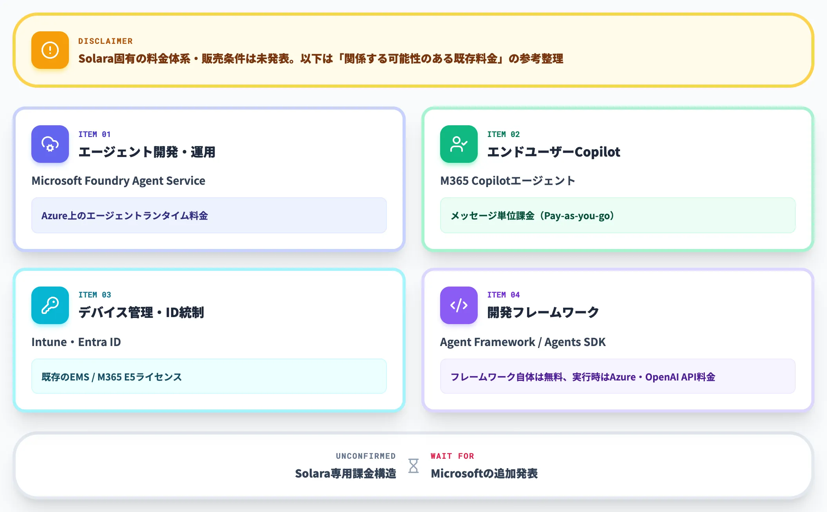Select the ITEM 02 label
Screen dimensions: 827x512
503,134
